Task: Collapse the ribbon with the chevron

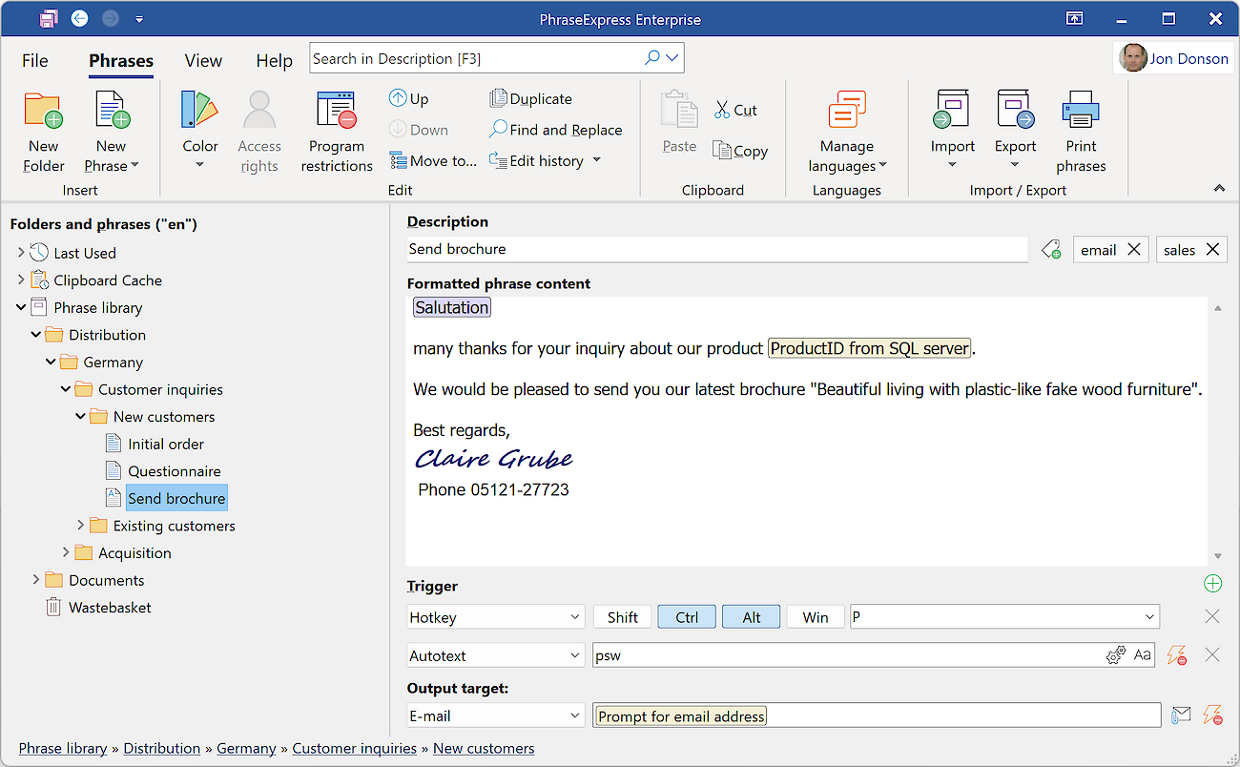Action: click(1219, 189)
